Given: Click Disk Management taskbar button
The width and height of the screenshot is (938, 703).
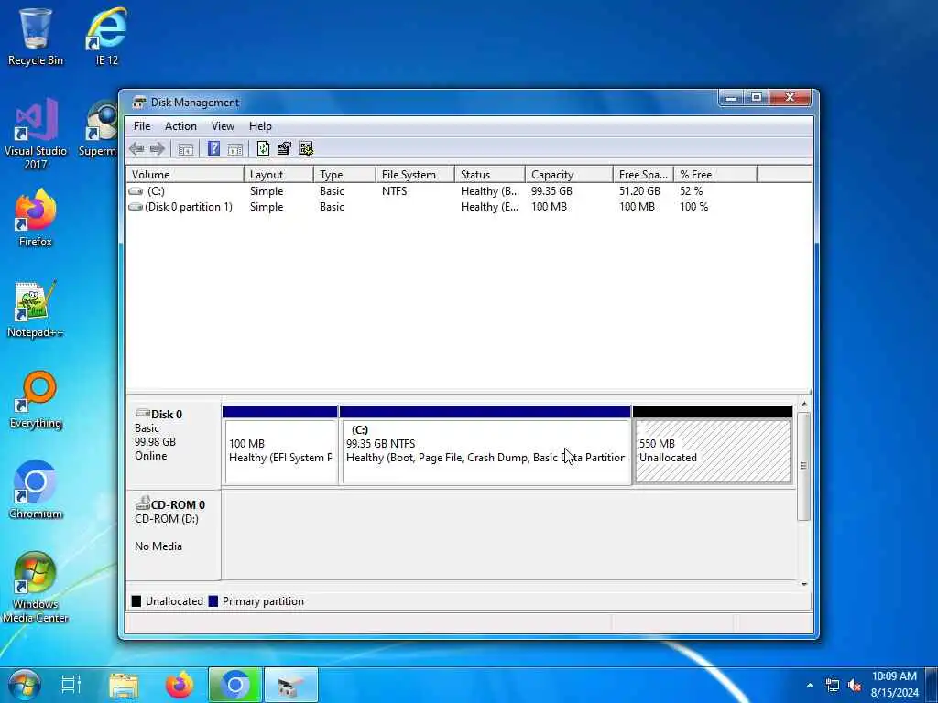Looking at the screenshot, I should [290, 685].
